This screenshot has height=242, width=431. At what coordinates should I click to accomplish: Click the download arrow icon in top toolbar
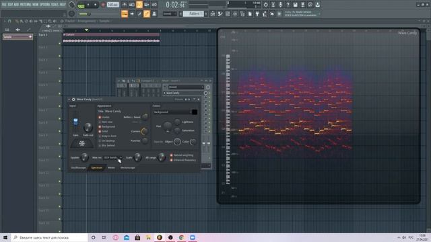[x=317, y=5]
